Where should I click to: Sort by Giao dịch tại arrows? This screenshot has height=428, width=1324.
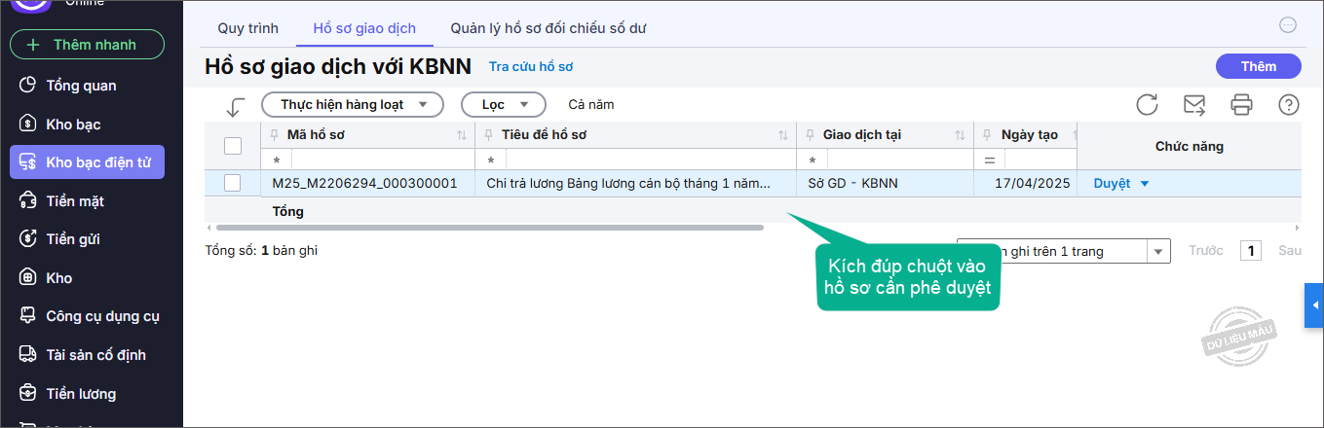[x=961, y=135]
